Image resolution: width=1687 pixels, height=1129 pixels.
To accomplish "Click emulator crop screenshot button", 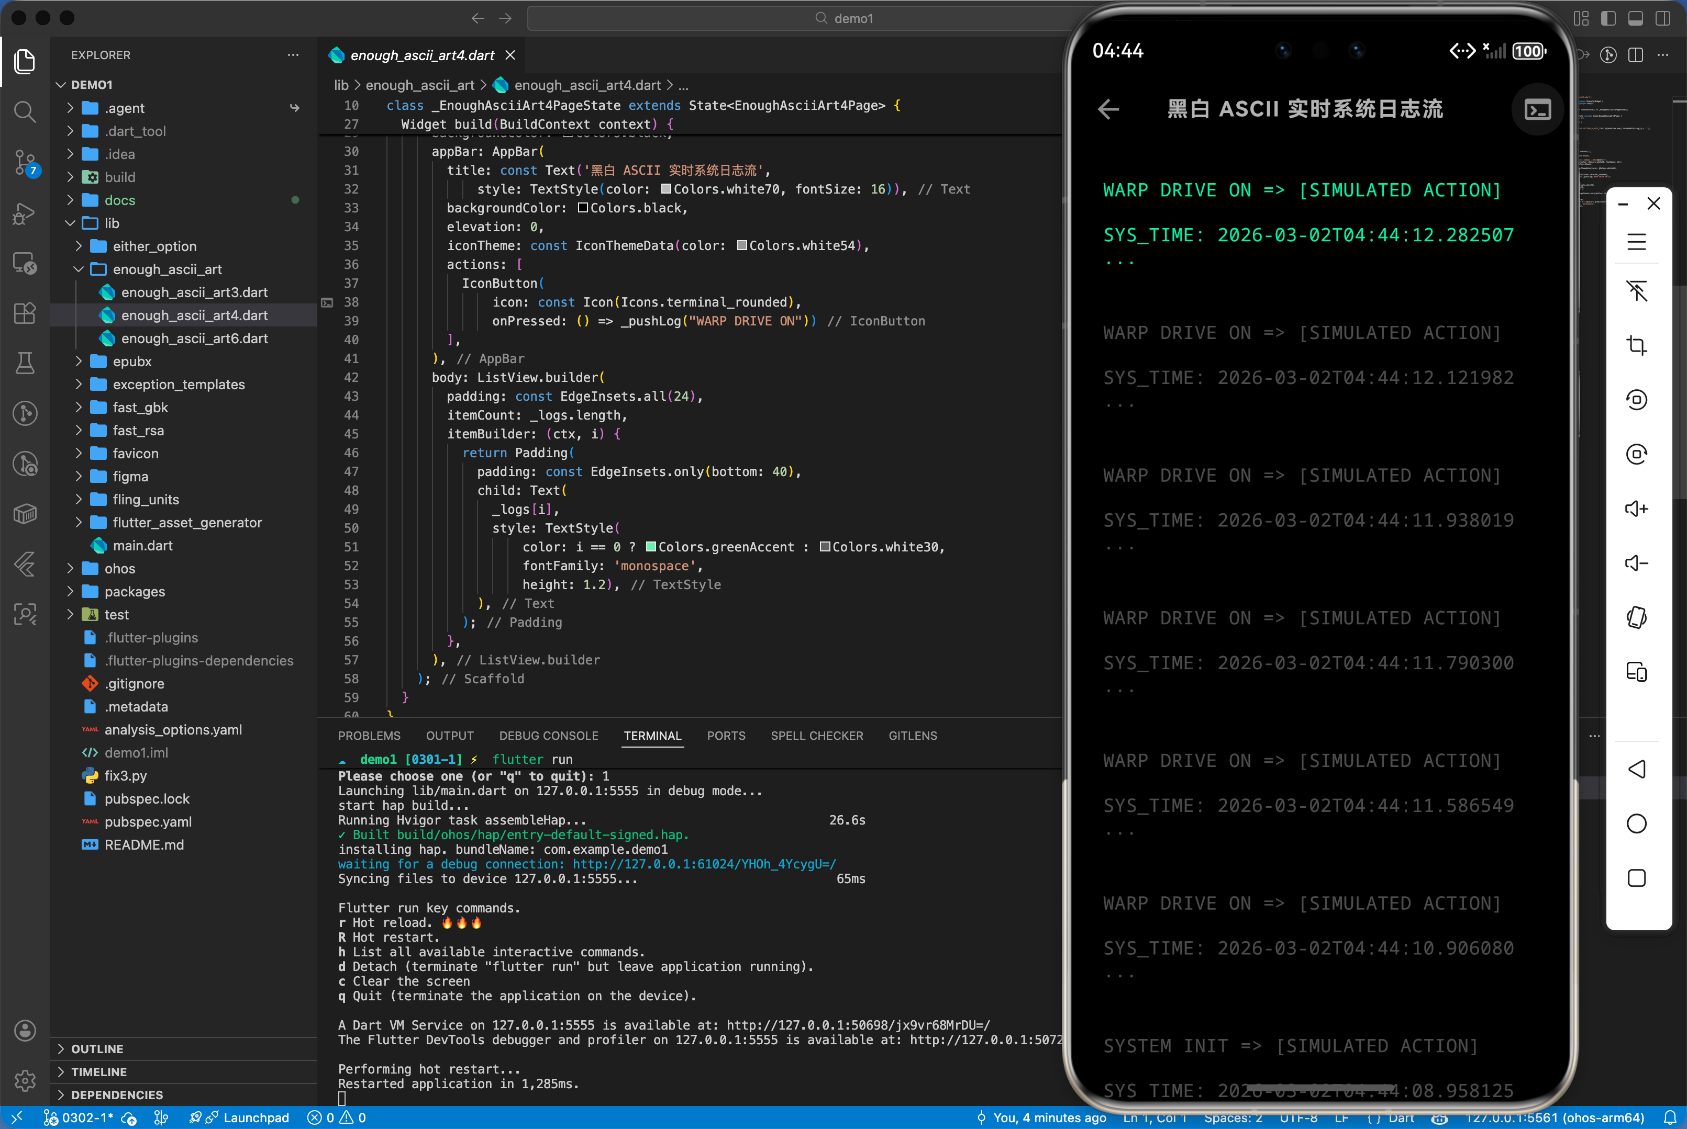I will point(1636,346).
